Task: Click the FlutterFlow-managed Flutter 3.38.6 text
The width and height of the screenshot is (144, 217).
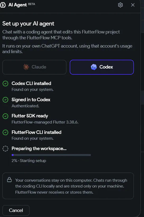Action: point(45,122)
